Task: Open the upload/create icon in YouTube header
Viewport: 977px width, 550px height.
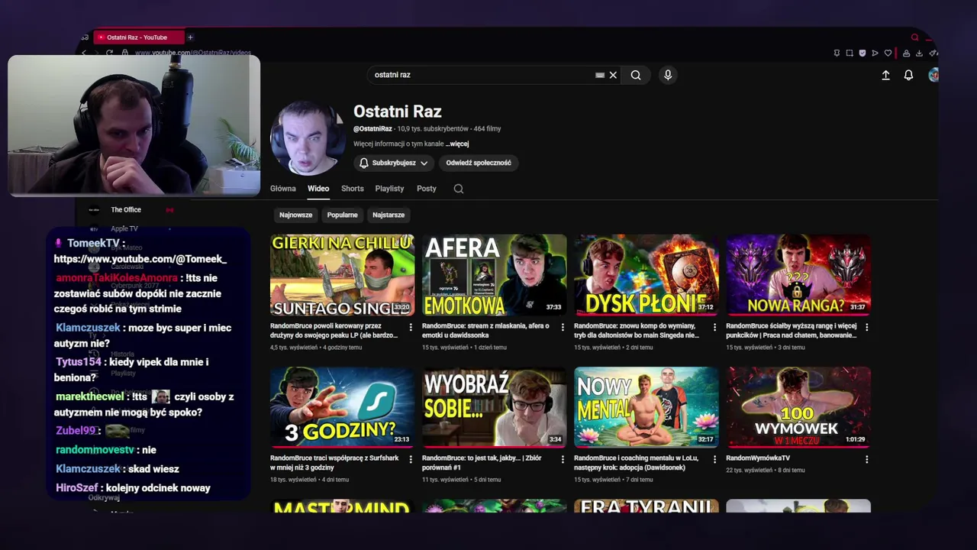Action: tap(885, 75)
